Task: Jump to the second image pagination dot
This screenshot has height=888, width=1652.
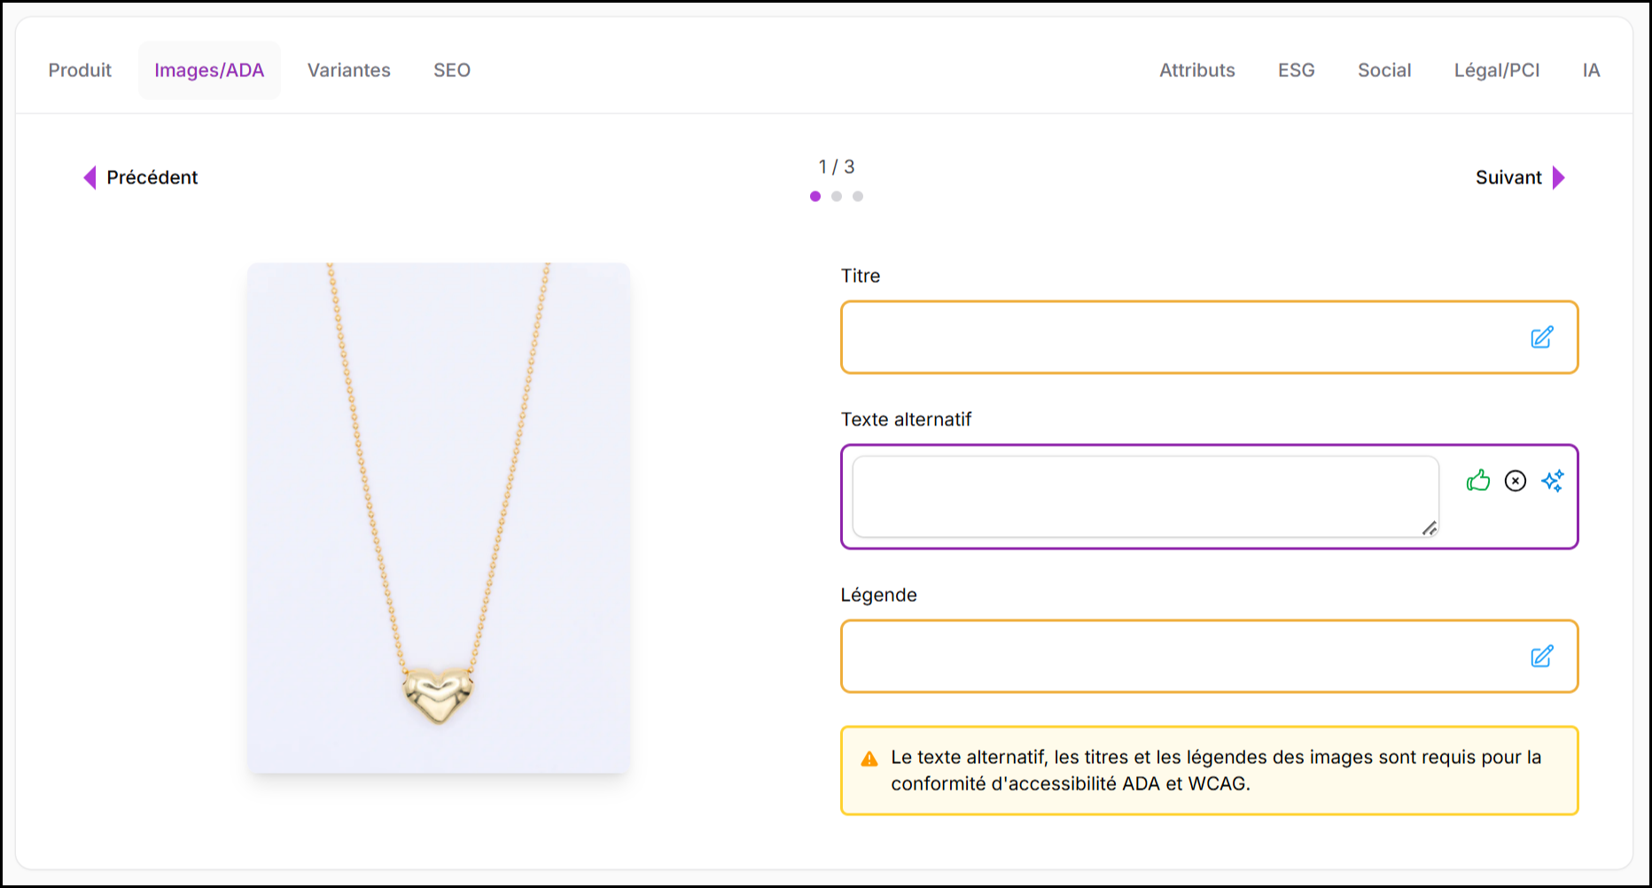Action: (837, 197)
